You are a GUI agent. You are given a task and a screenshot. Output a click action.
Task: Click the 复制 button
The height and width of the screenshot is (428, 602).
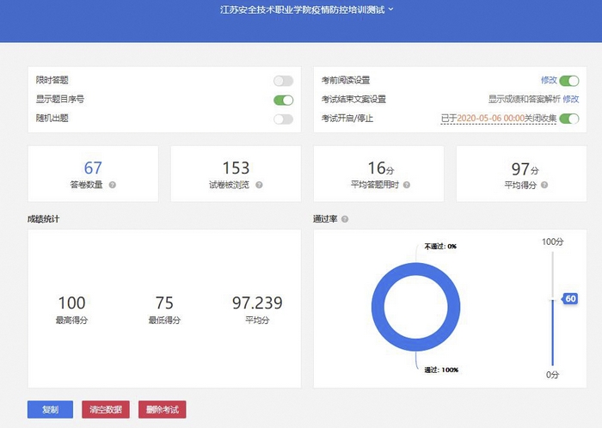[x=50, y=410]
